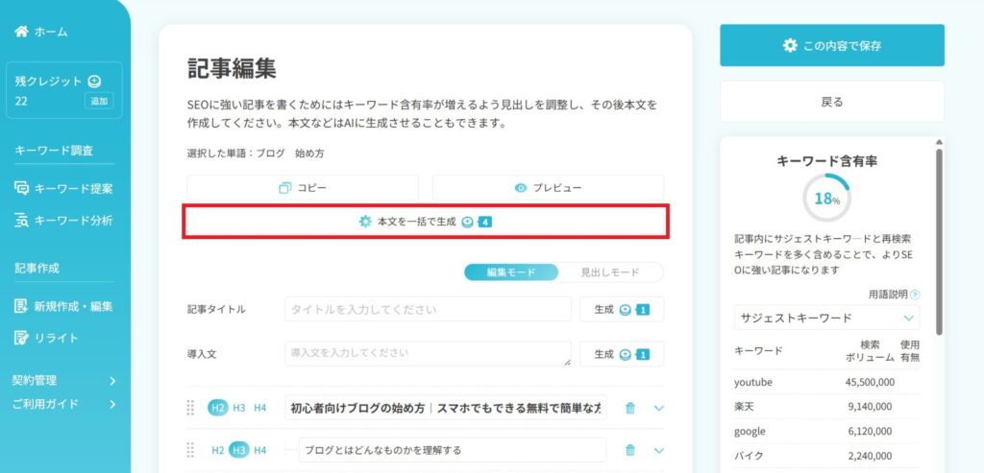Switch to 見出しモード
984x473 pixels.
609,272
